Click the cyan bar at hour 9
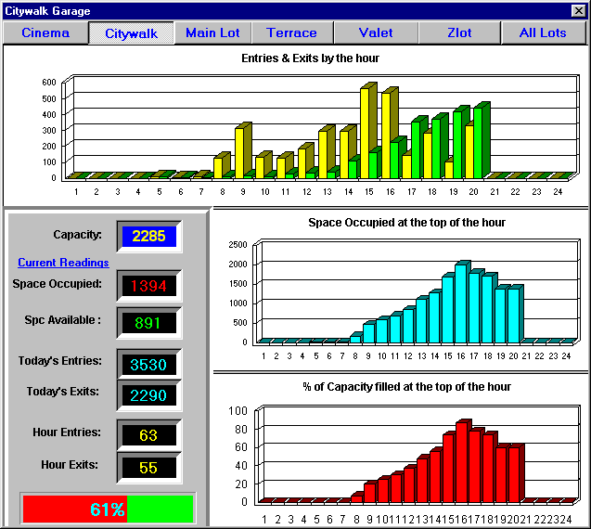Image resolution: width=591 pixels, height=529 pixels. pos(369,333)
